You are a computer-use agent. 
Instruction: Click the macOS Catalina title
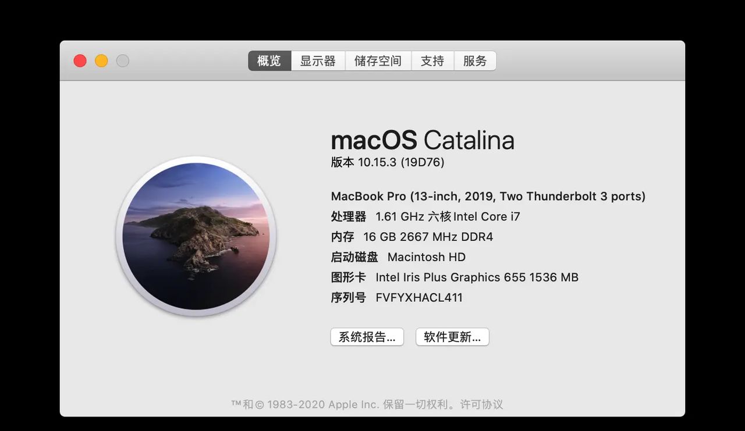(x=423, y=140)
